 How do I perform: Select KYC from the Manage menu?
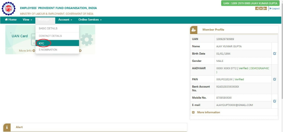coord(42,43)
